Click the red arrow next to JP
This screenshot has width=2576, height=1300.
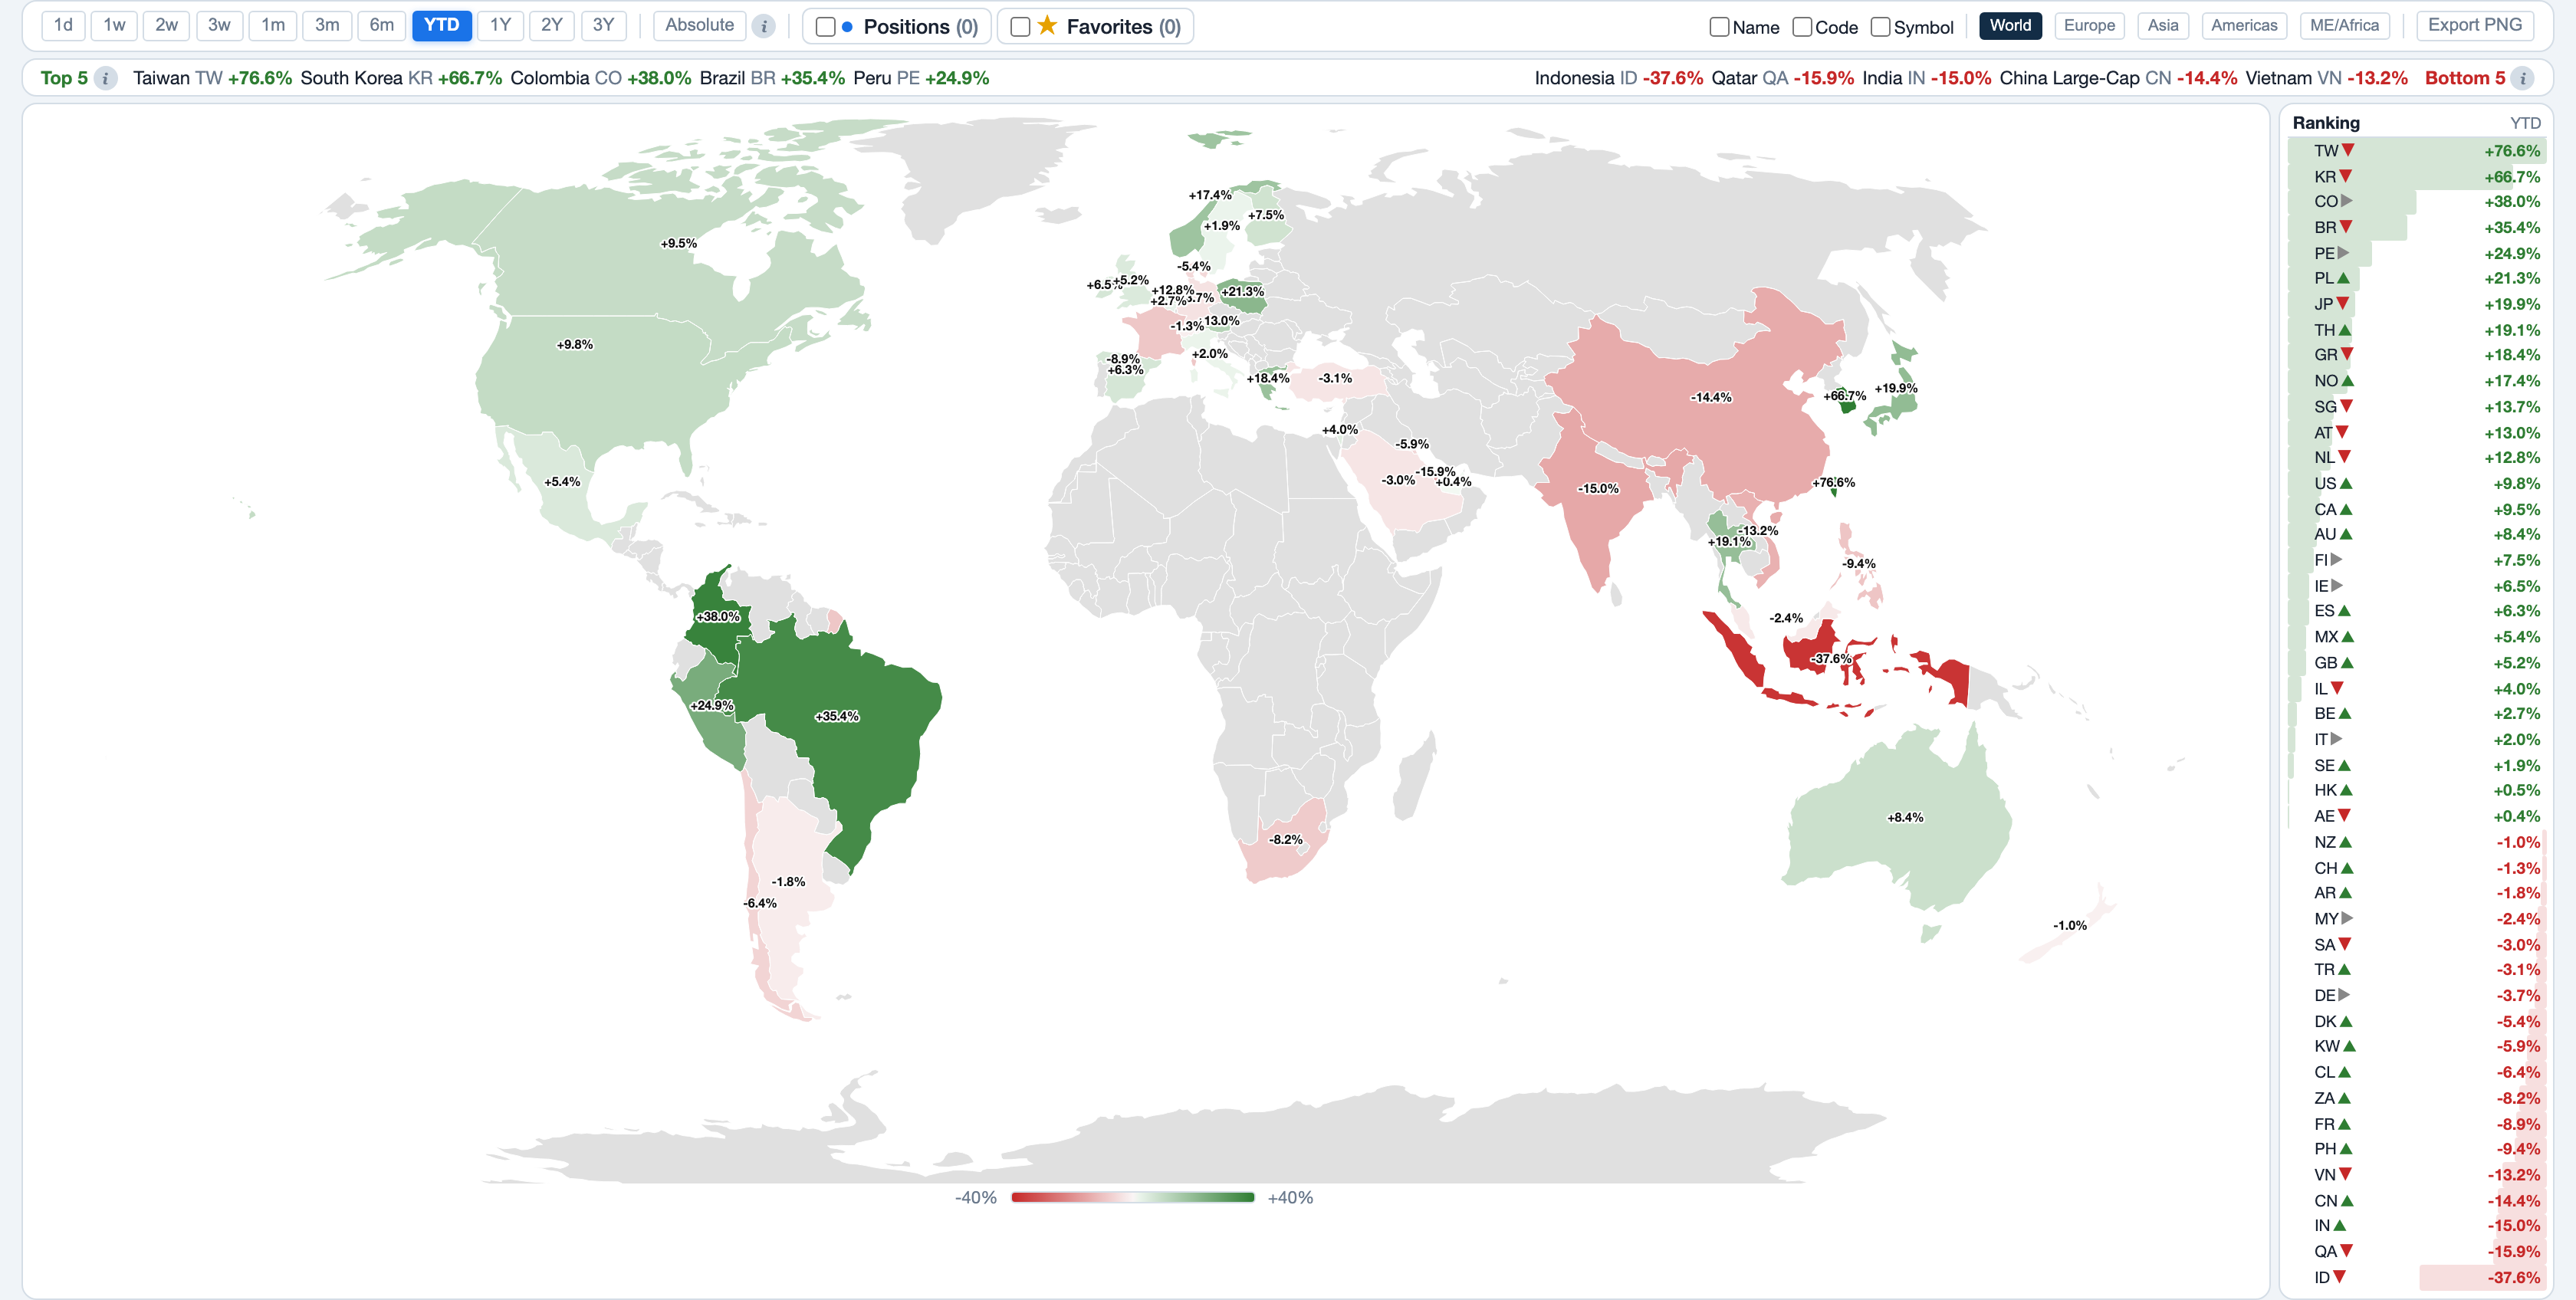click(x=2342, y=304)
